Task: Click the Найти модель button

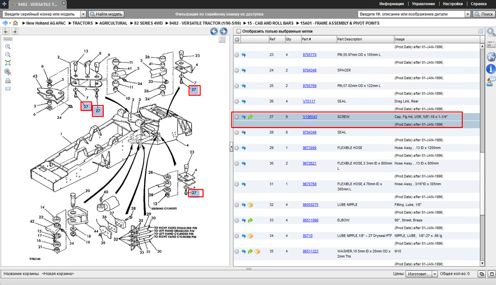Action: (106, 14)
